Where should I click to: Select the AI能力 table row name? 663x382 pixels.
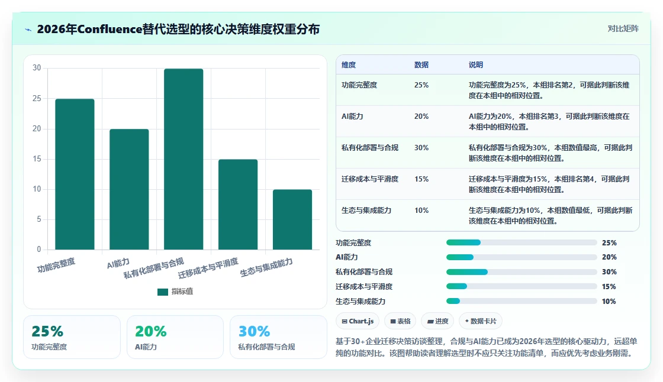(352, 116)
